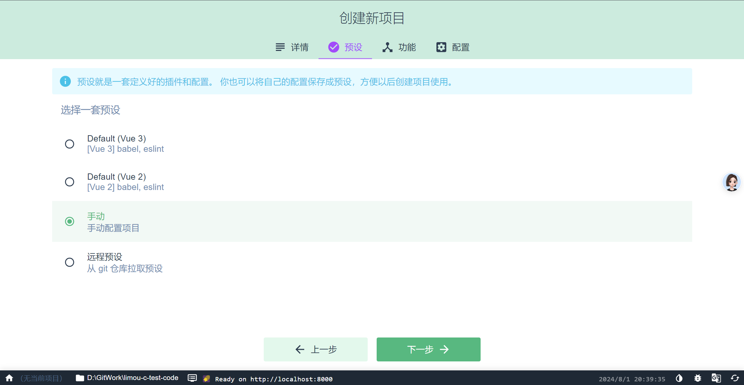Click the bug report icon
The width and height of the screenshot is (744, 385).
tap(697, 378)
